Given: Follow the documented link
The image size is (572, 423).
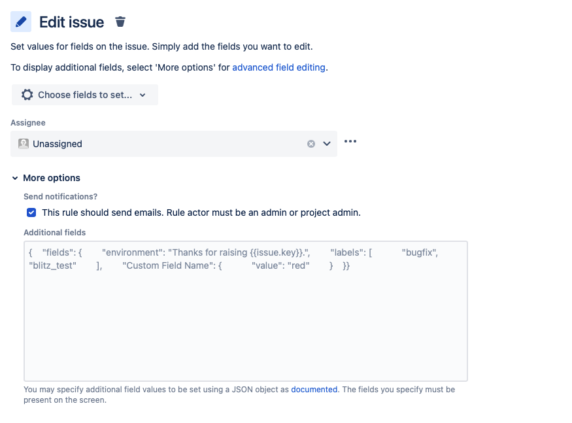Looking at the screenshot, I should (314, 390).
